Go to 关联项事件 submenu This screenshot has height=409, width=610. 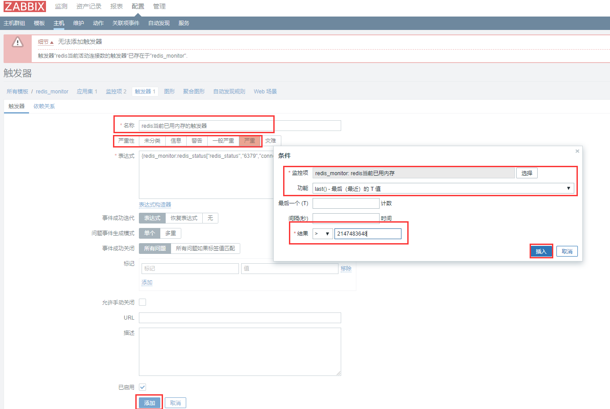pyautogui.click(x=126, y=23)
